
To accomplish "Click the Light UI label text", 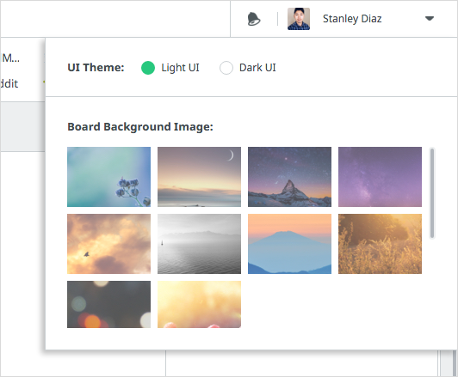I will tap(180, 68).
